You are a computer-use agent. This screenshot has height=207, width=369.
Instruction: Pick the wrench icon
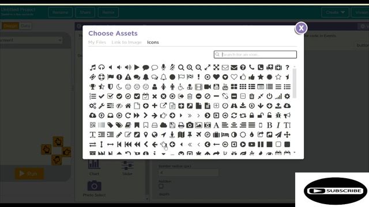click(x=101, y=106)
